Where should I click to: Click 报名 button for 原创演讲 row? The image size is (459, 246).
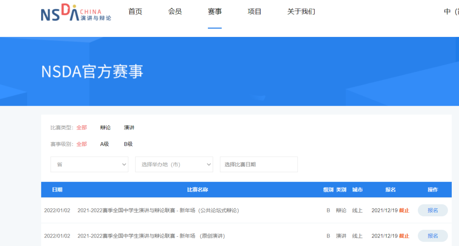pos(433,236)
